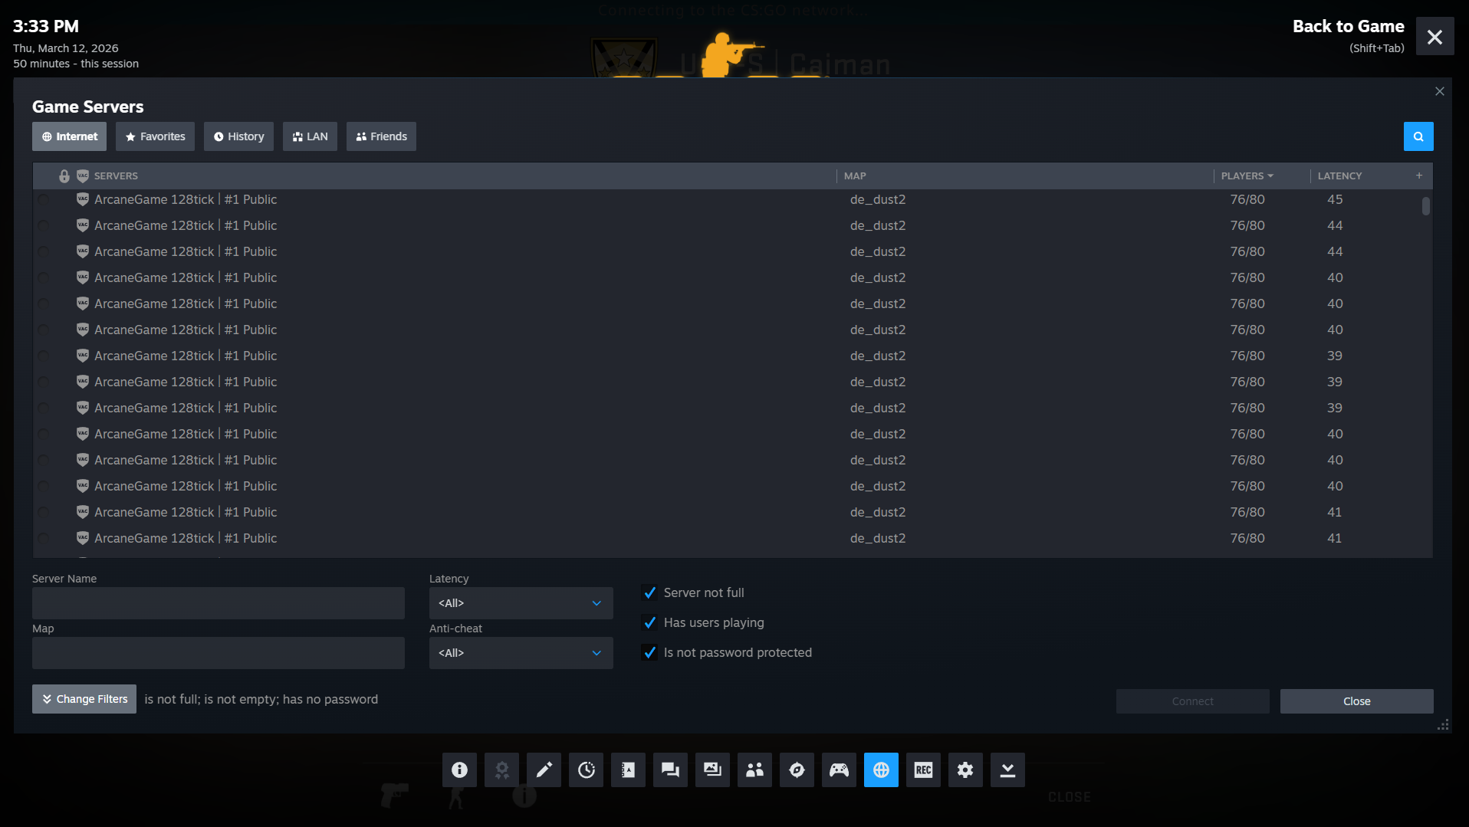The width and height of the screenshot is (1469, 827).
Task: Grab the window resize grip corner
Action: (1443, 724)
